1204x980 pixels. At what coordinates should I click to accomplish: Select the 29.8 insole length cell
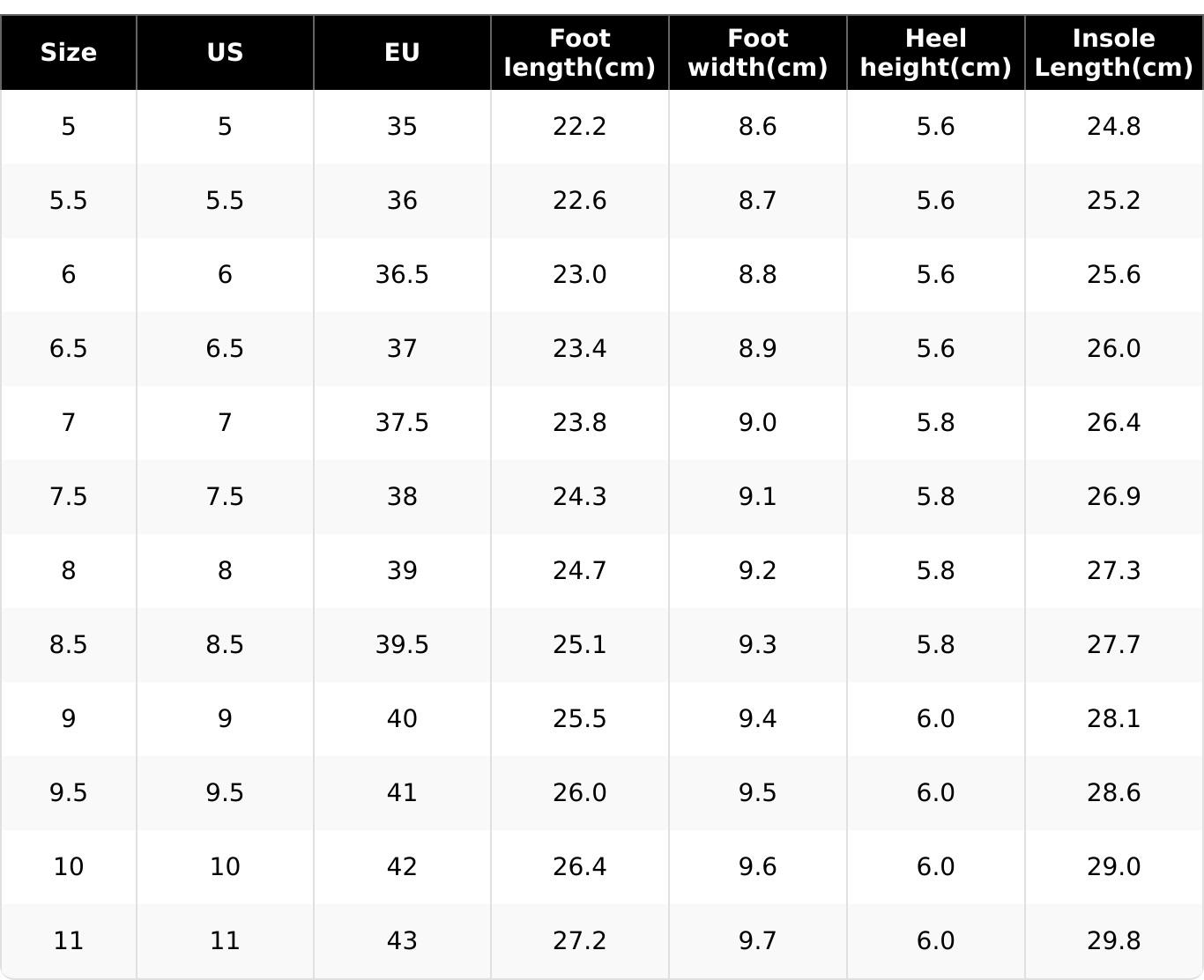pyautogui.click(x=1113, y=941)
